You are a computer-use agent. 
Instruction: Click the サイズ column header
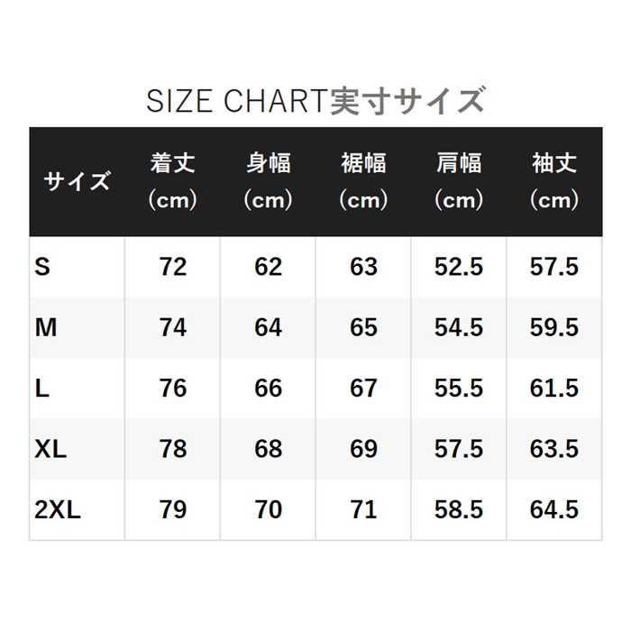click(x=77, y=181)
